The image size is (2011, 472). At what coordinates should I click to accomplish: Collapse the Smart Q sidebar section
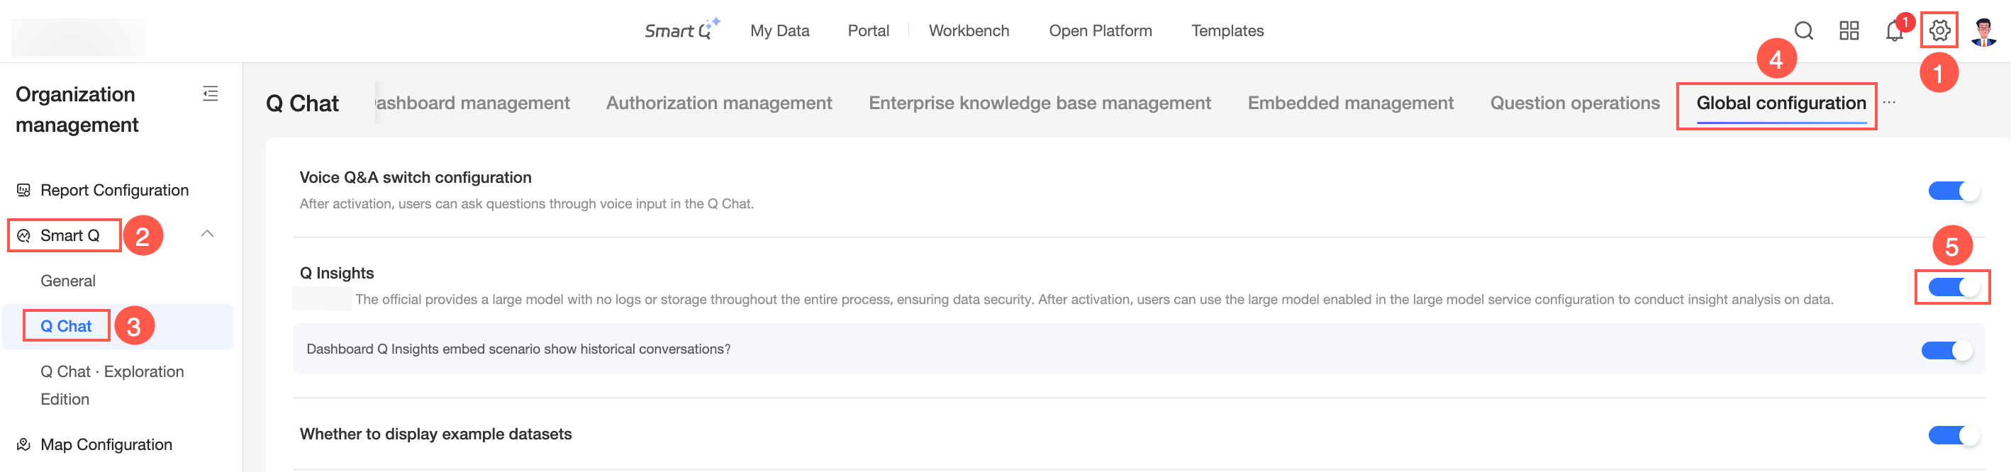[207, 234]
